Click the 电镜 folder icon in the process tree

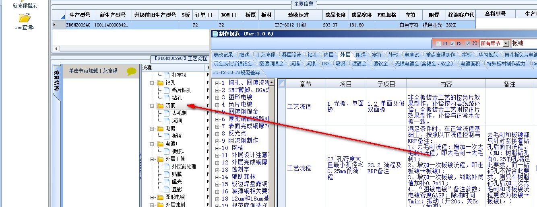point(161,129)
